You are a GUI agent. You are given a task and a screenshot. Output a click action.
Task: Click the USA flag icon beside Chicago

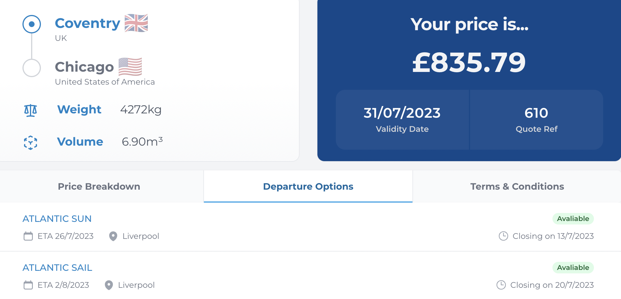coord(130,66)
